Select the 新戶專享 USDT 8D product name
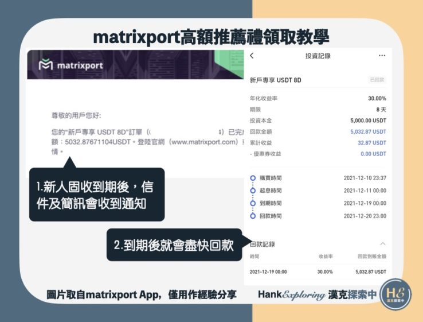 [276, 80]
